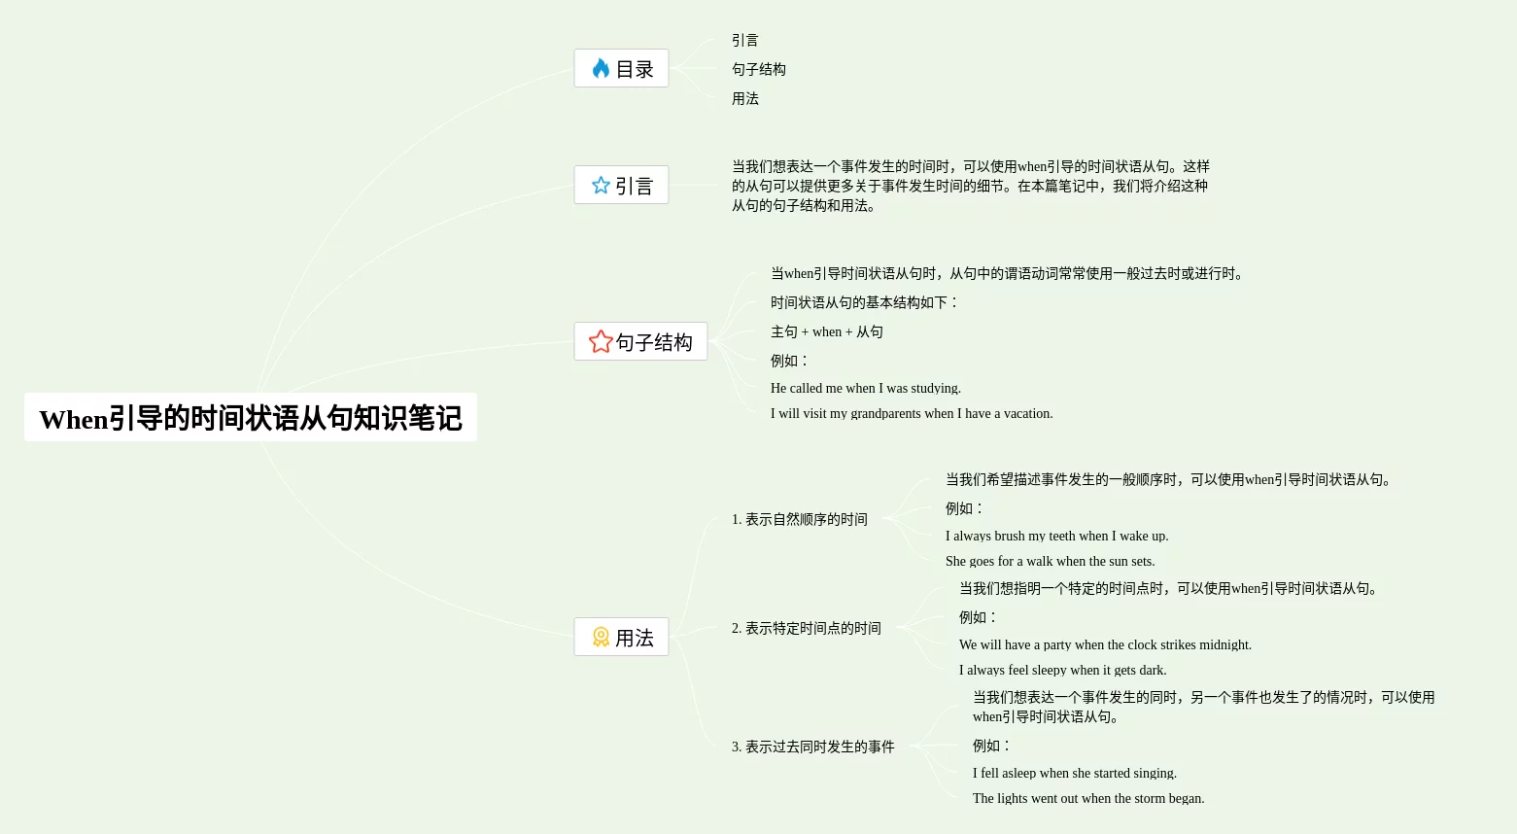Select the 用法 entry under 目录
1517x834 pixels.
[x=744, y=98]
